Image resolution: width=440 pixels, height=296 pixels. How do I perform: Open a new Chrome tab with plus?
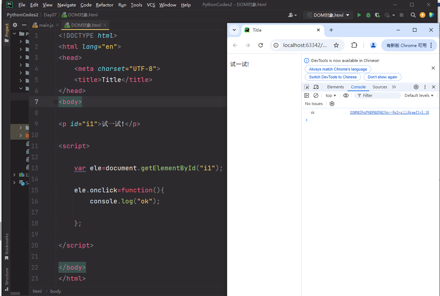[x=331, y=30]
